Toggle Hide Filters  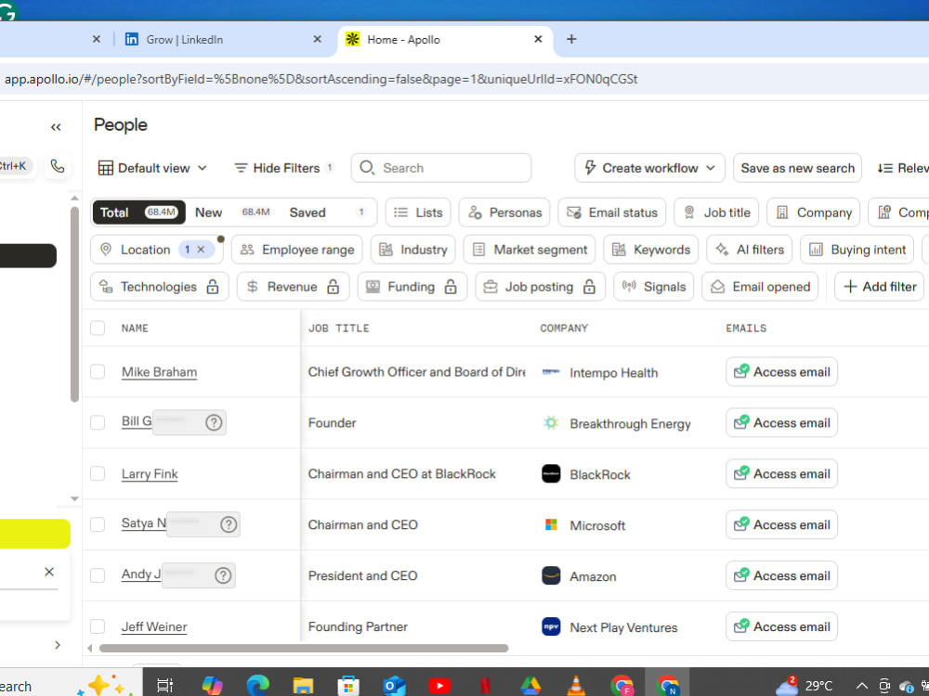pos(283,168)
